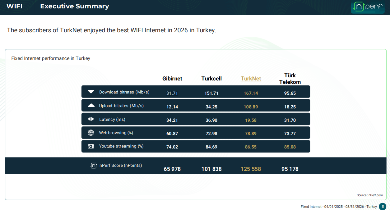Click the Turkcell column header
390x210 pixels.
(x=211, y=79)
